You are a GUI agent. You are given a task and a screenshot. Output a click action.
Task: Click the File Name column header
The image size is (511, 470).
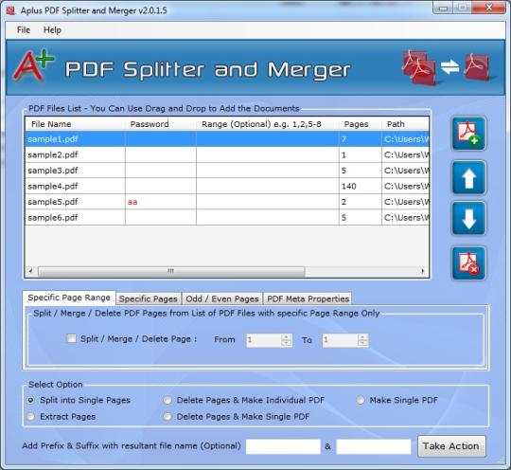[x=75, y=124]
